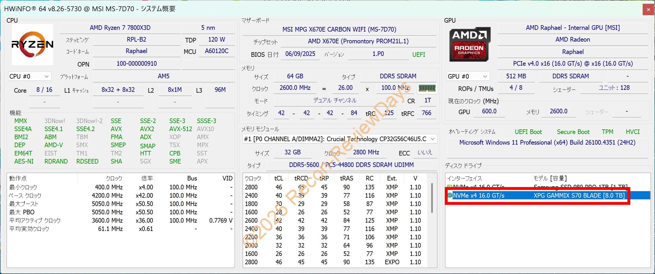Click the AMD Ryzen 7 7800X3D name field
Screen dimensions: 655x274
120,28
